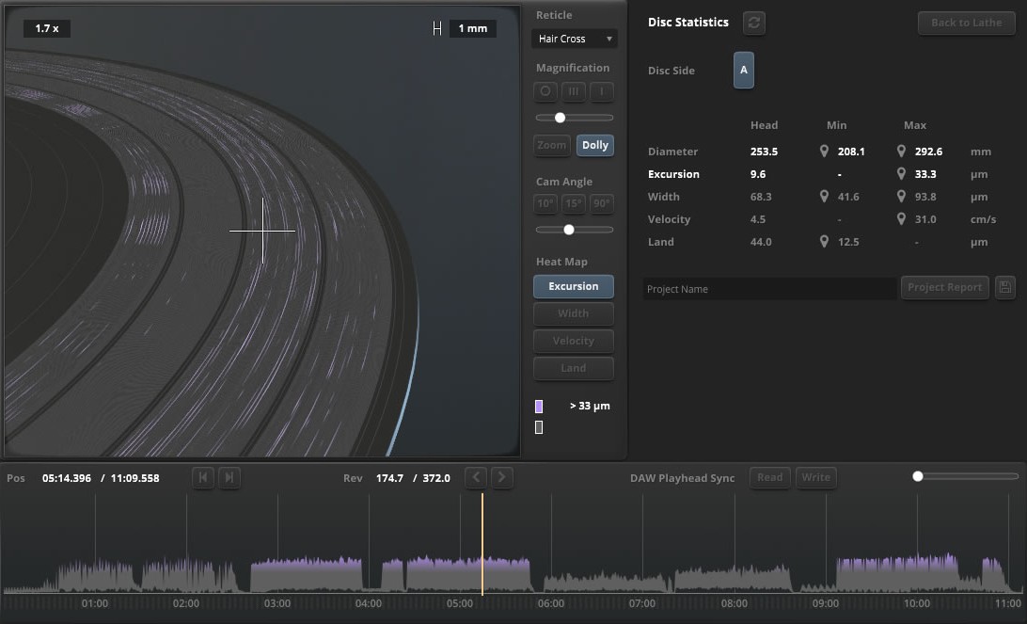
Task: Enable DAW Playhead Sync Write
Action: tap(815, 477)
